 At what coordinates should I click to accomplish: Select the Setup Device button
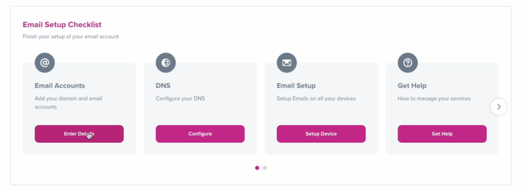321,134
